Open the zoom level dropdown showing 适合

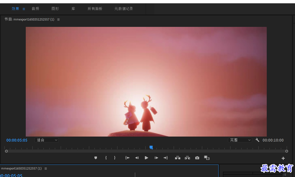click(x=47, y=140)
